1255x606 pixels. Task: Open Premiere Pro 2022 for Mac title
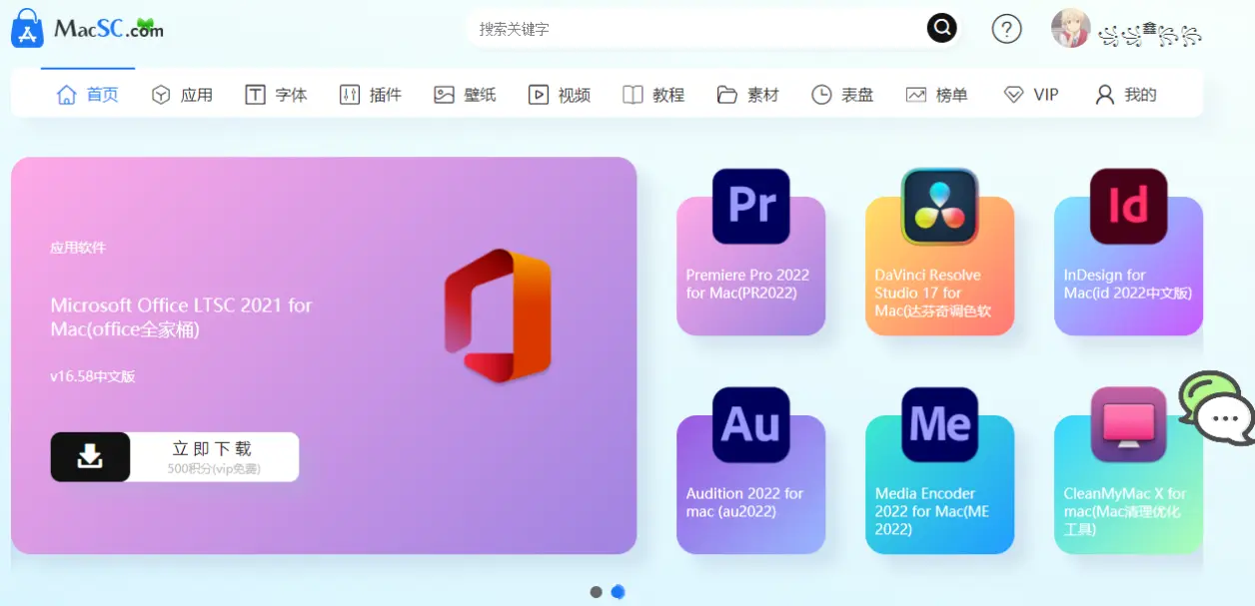[747, 284]
